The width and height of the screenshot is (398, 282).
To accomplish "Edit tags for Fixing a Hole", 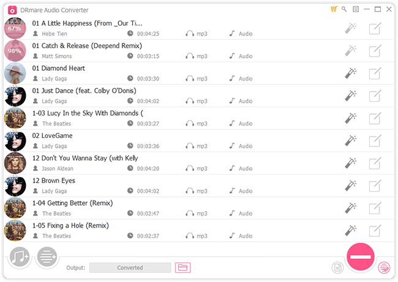I will [375, 231].
